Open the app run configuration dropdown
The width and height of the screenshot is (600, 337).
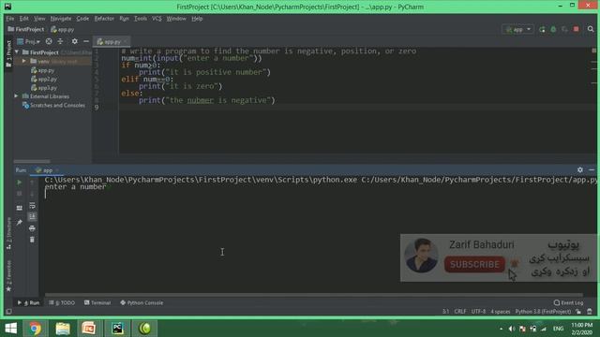coord(518,29)
